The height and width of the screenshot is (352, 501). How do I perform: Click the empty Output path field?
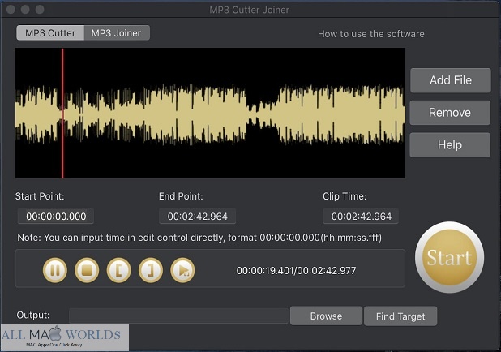tap(178, 316)
